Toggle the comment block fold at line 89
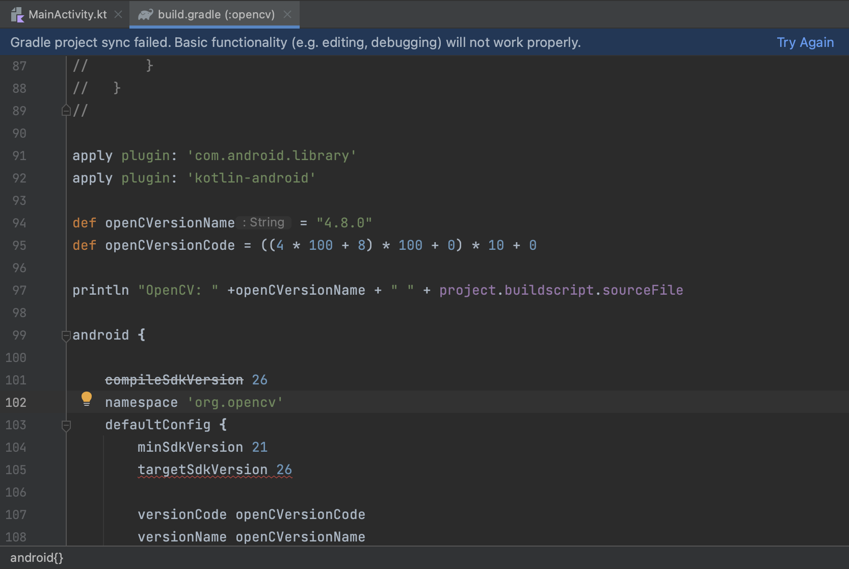This screenshot has width=849, height=569. [66, 111]
